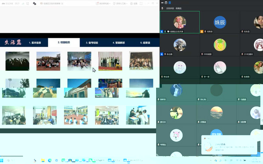
Task: Open slide section tab starting with 4.
Action: [119, 43]
